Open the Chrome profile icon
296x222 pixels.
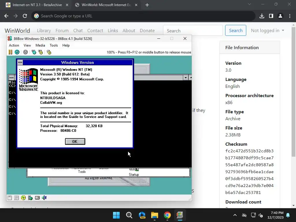point(280,16)
